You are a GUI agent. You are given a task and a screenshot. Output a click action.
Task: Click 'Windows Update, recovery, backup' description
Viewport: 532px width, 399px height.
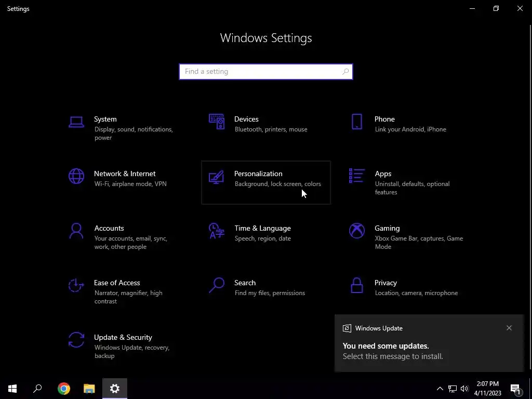[x=131, y=352]
